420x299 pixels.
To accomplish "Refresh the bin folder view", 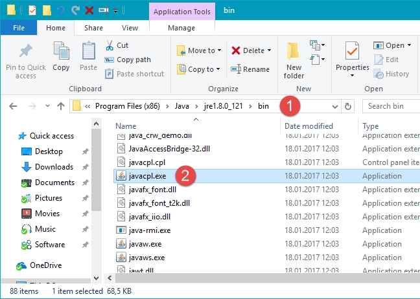I will click(347, 106).
